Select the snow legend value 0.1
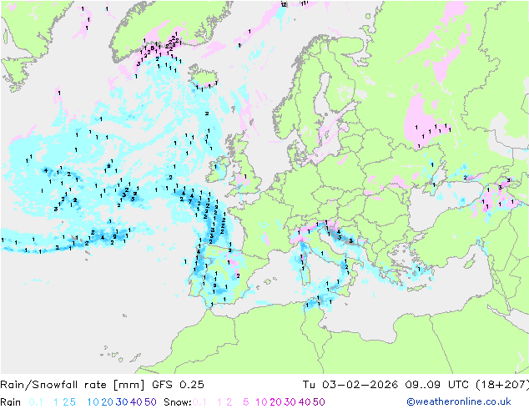529x409 pixels. tap(199, 402)
